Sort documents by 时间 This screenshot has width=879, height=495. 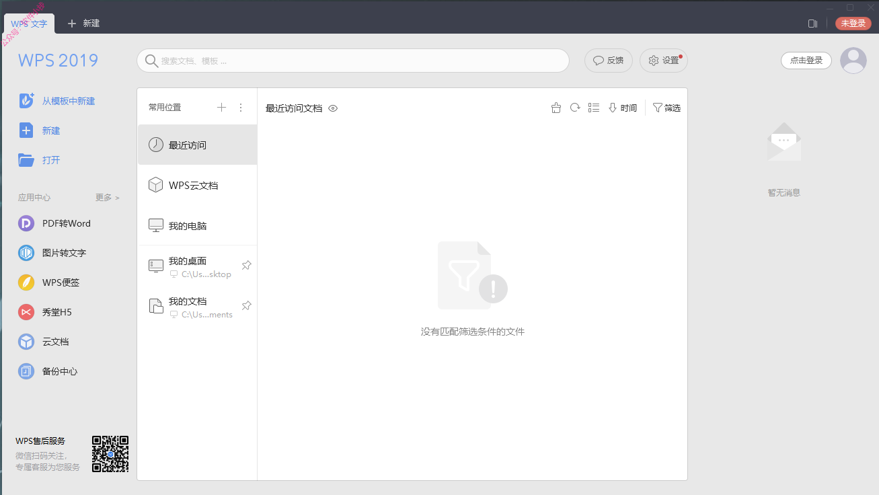(622, 108)
